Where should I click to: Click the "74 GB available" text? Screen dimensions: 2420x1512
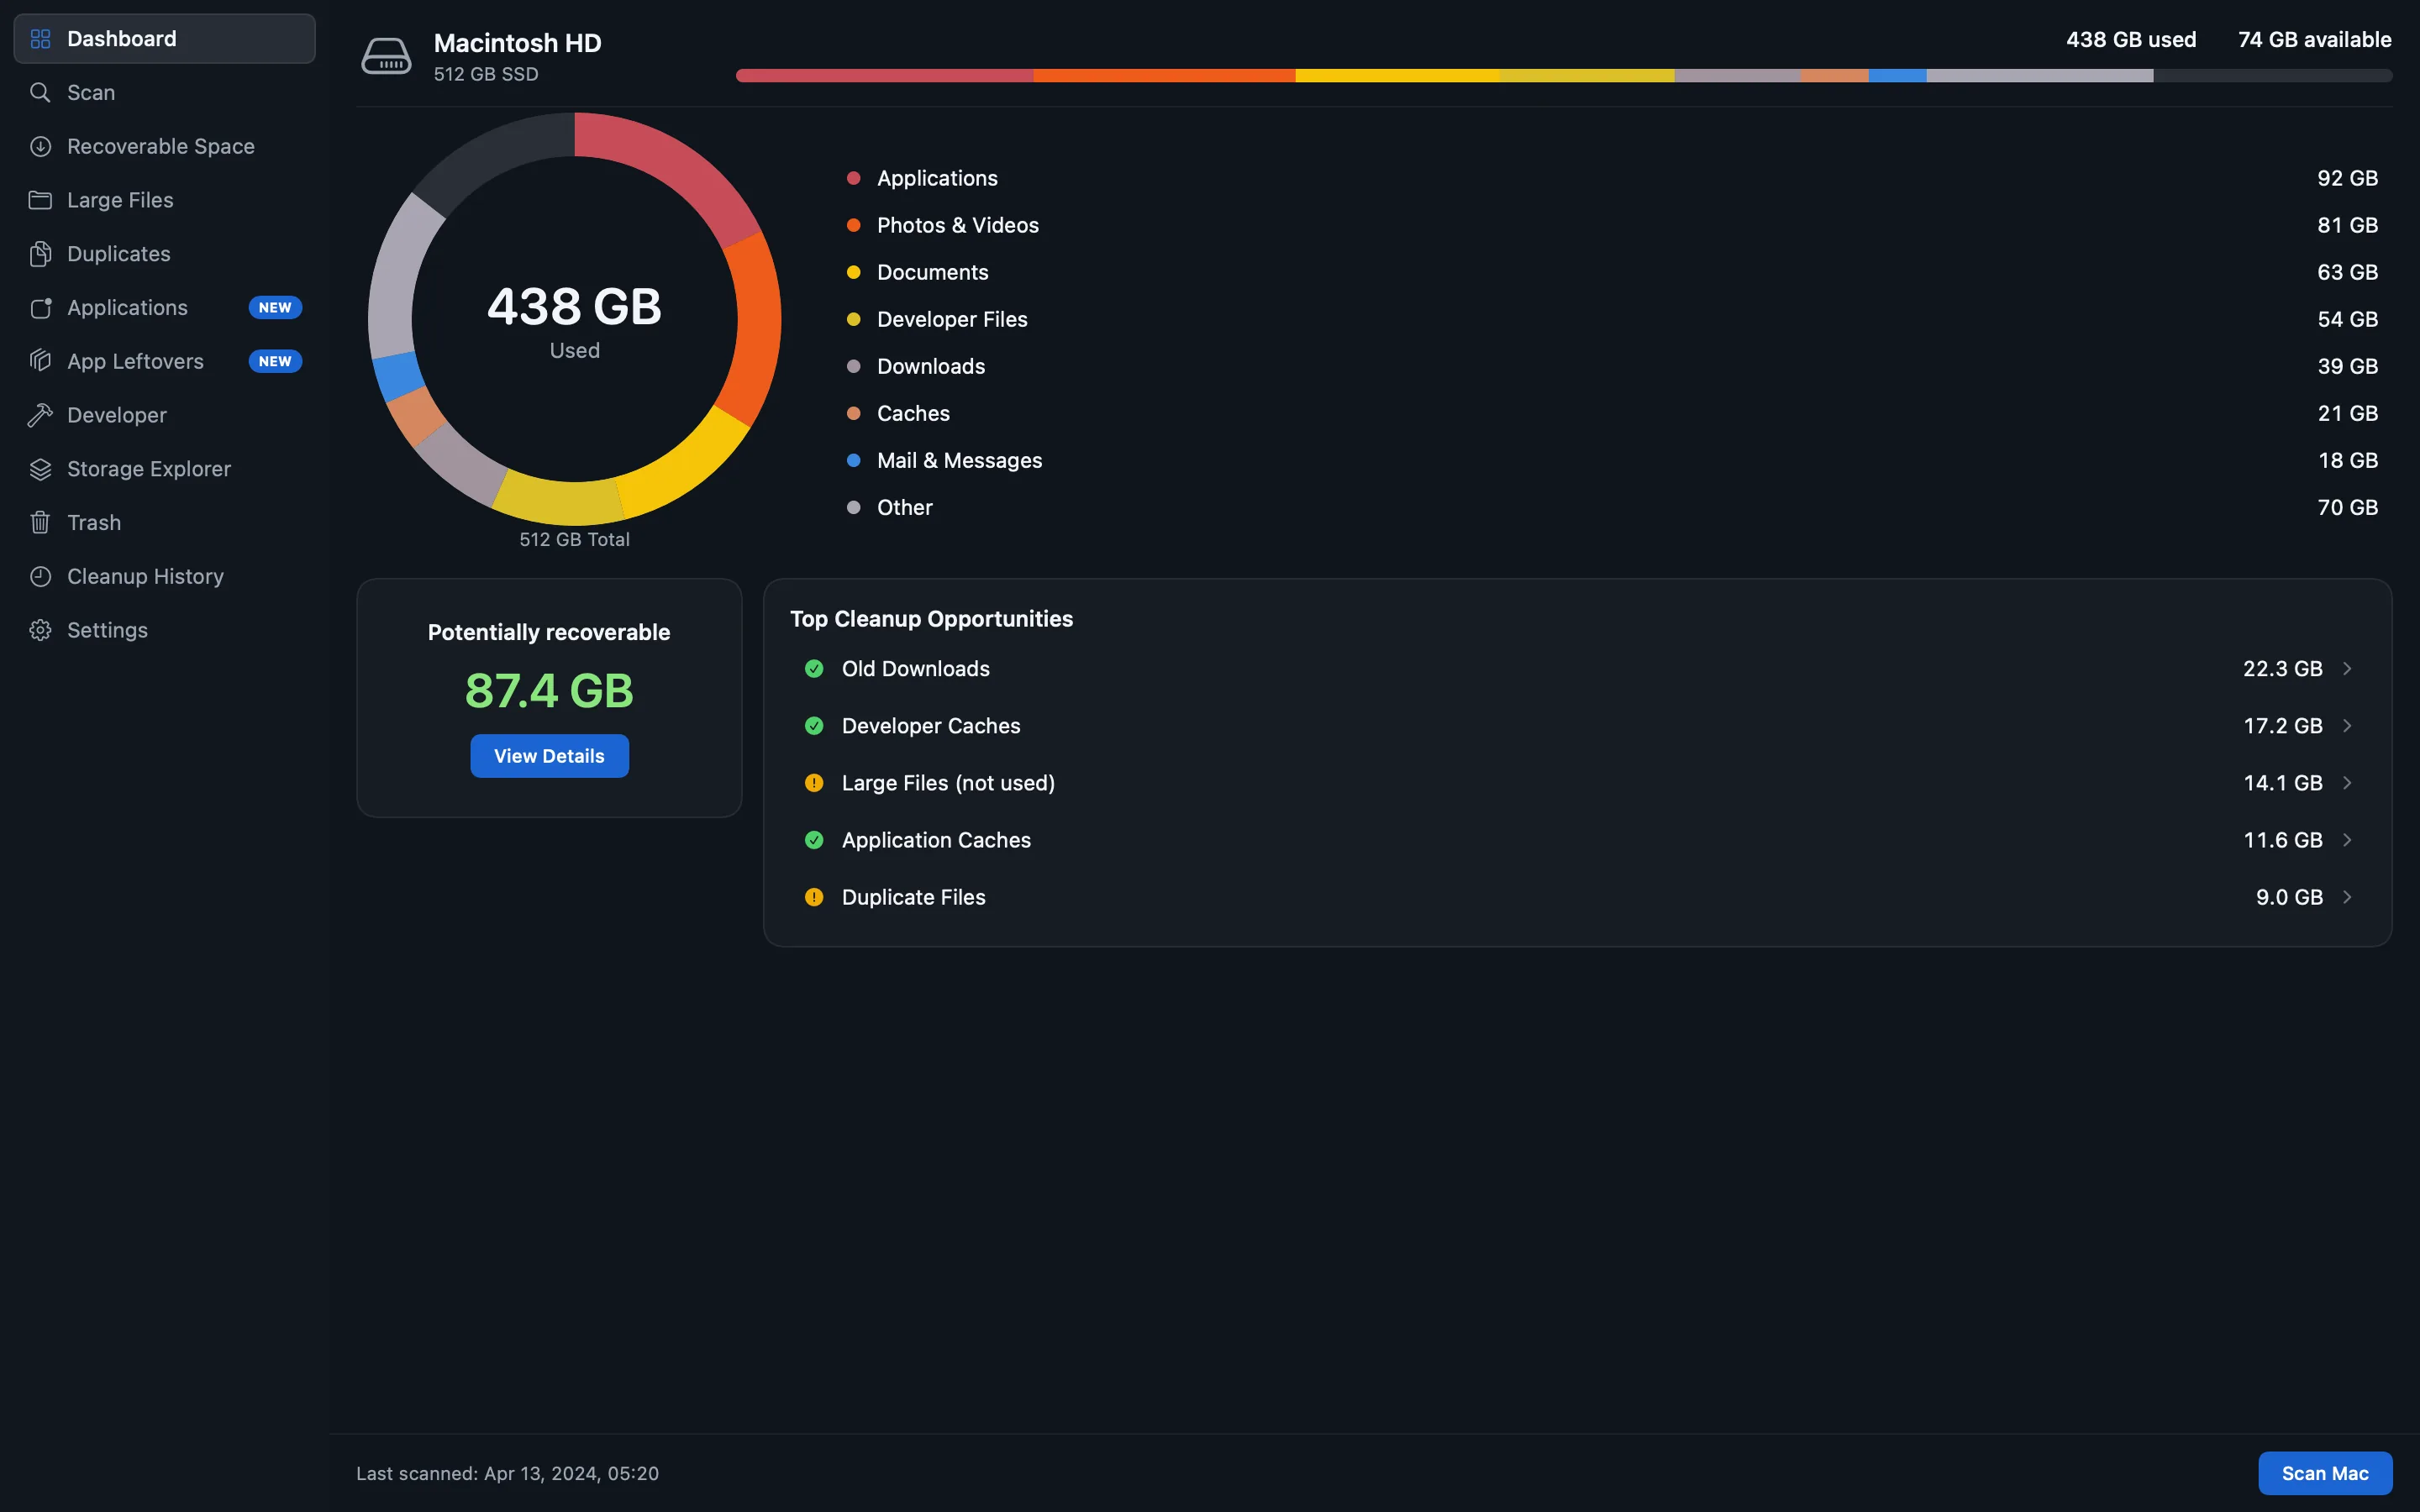point(2314,40)
